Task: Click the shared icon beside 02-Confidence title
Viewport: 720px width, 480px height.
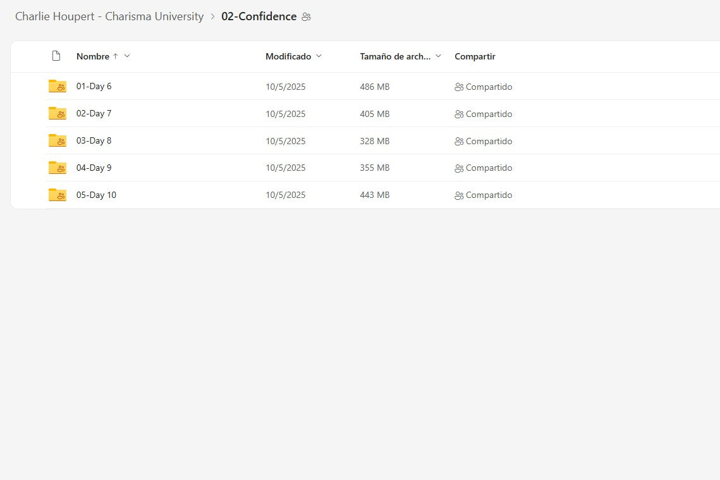Action: pos(307,17)
